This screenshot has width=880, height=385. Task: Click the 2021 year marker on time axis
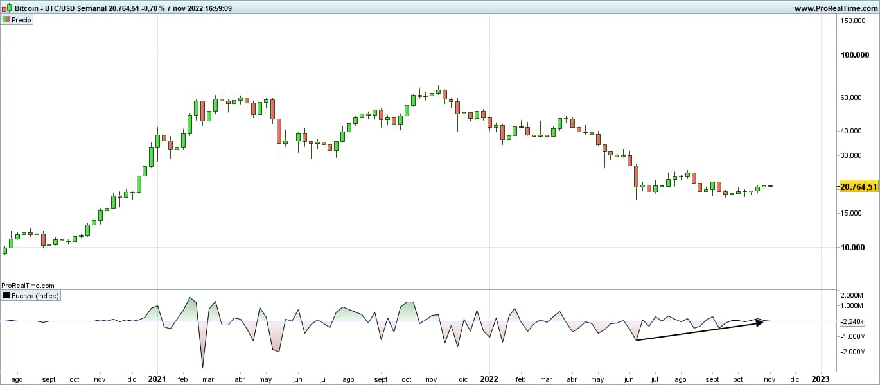(x=157, y=379)
